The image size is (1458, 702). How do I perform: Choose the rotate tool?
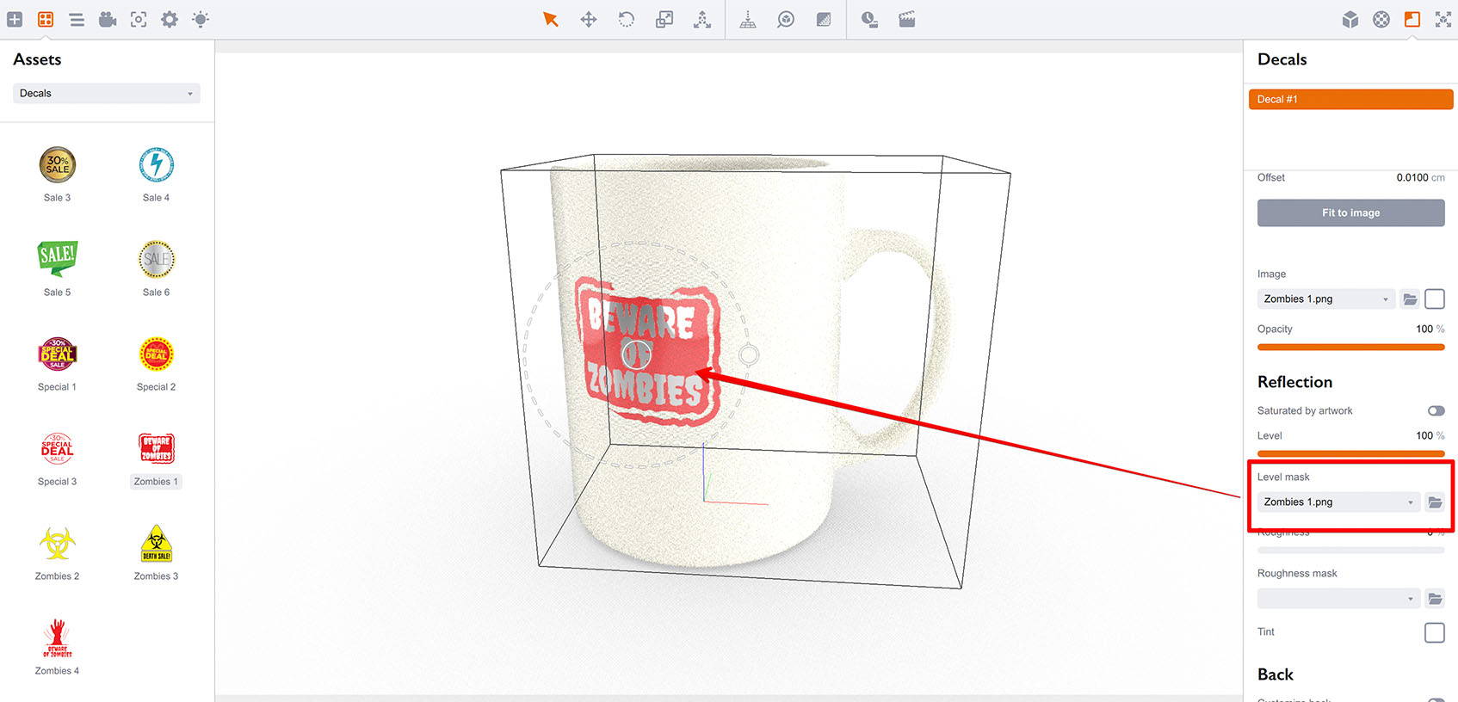[627, 19]
